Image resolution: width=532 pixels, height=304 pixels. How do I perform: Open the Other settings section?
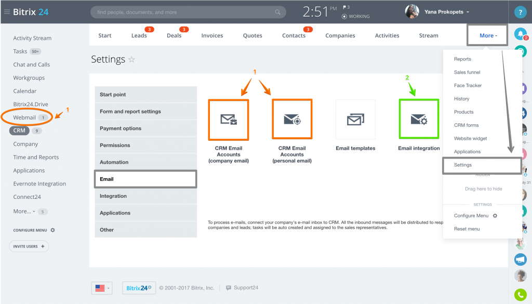click(x=146, y=229)
